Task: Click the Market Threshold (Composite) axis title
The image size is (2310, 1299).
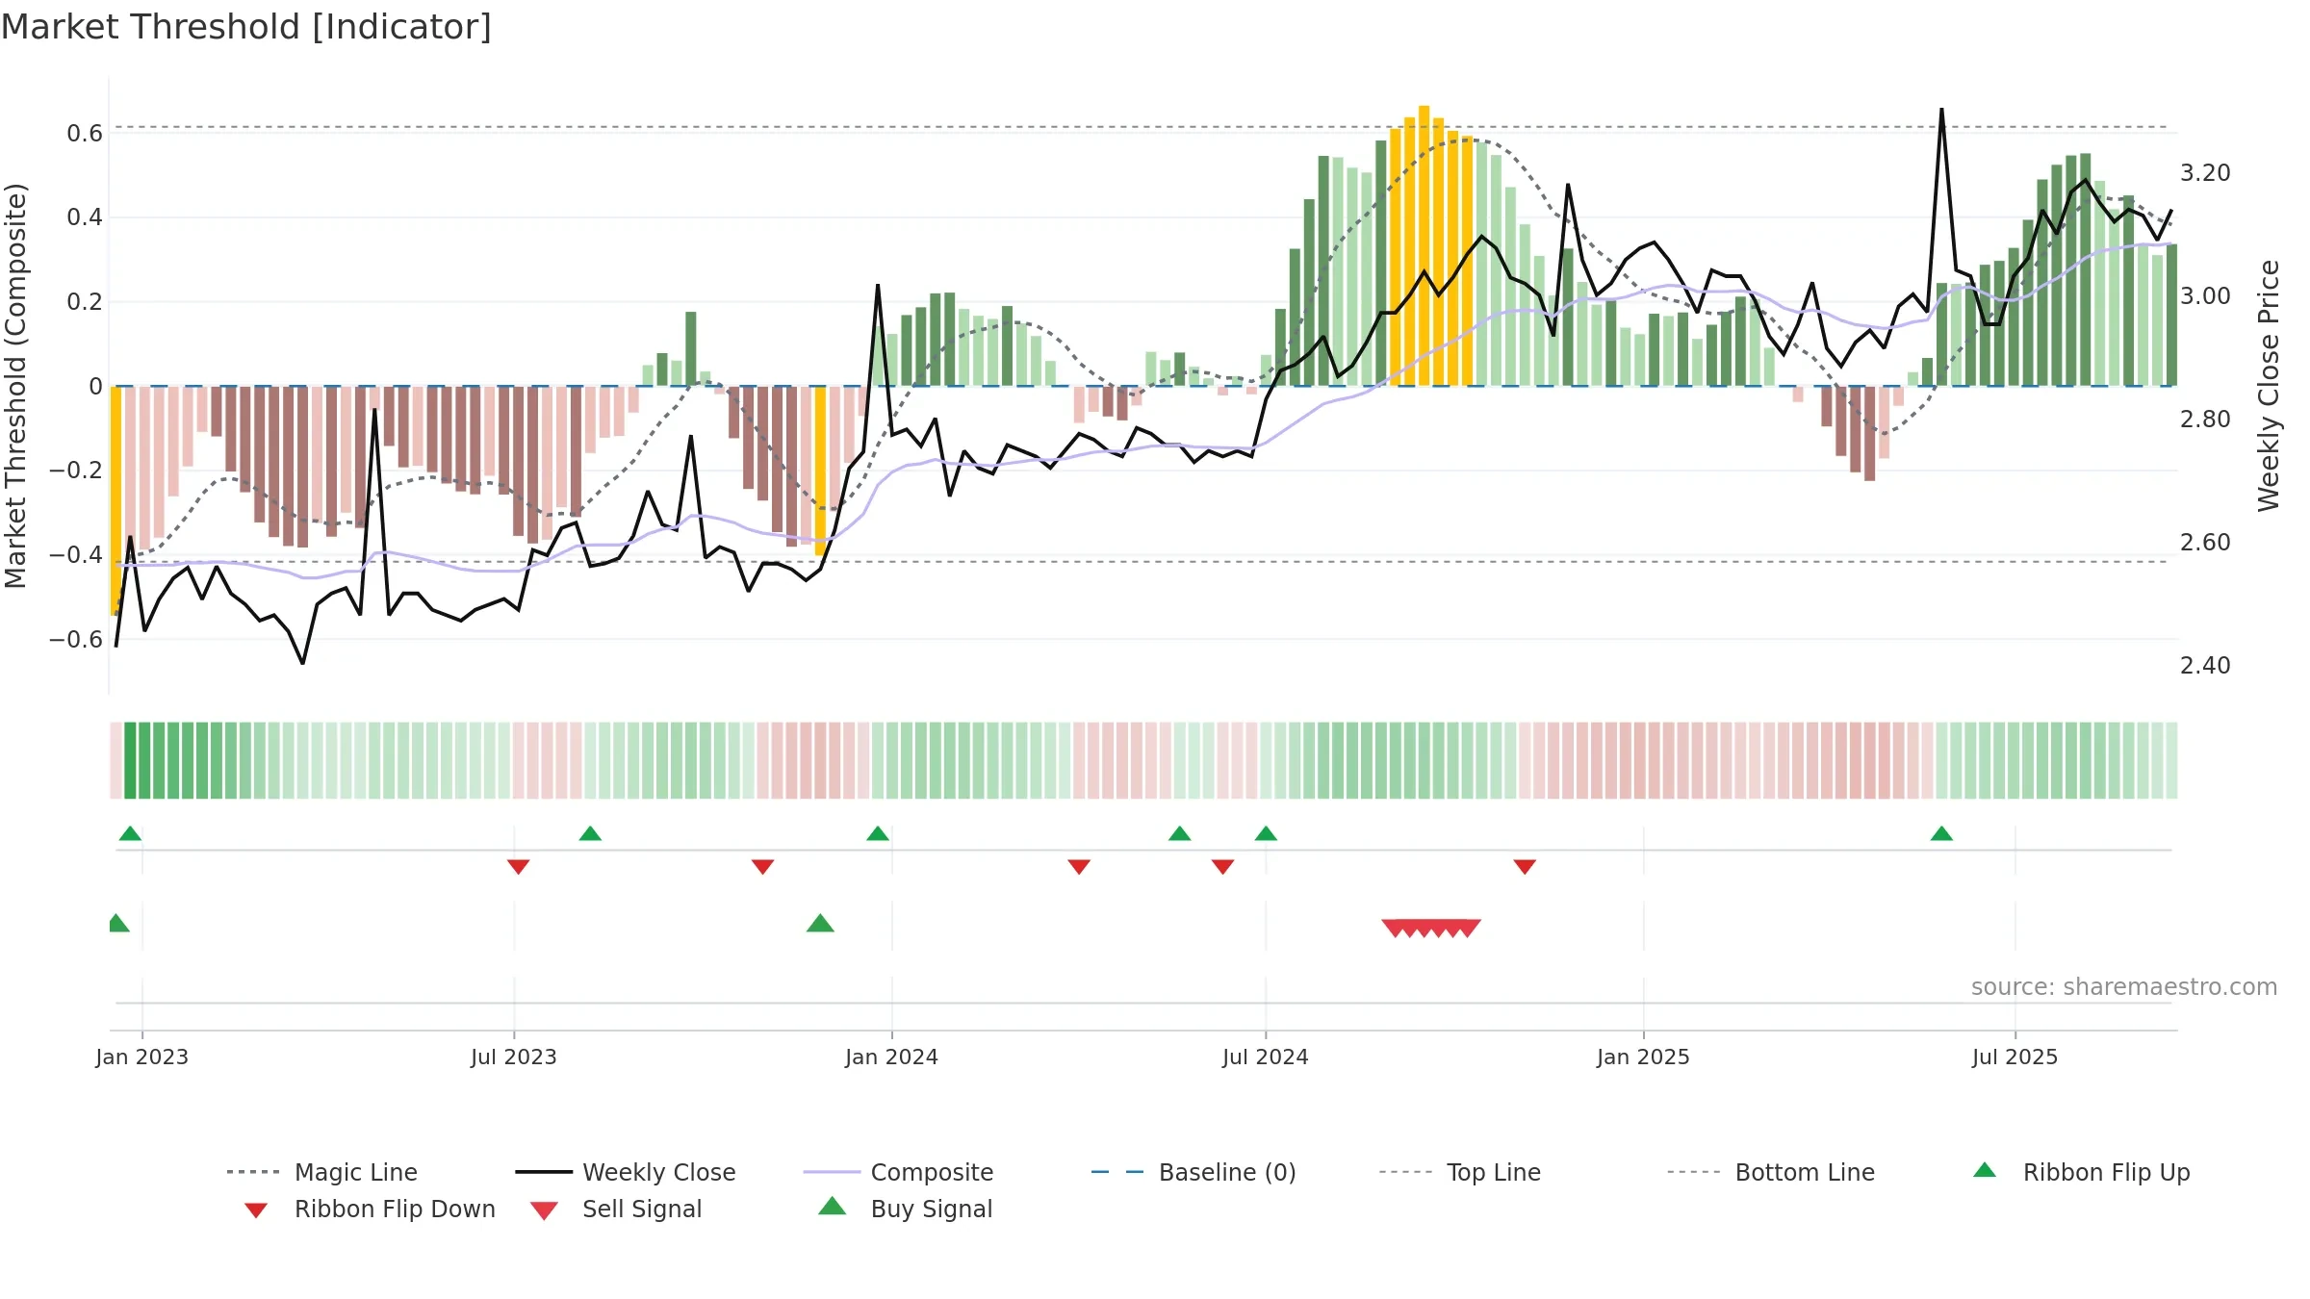Action: tap(15, 385)
